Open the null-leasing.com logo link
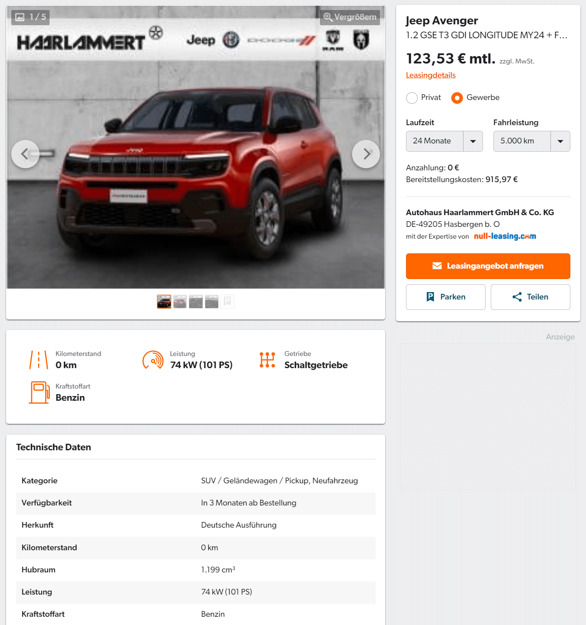The height and width of the screenshot is (625, 586). pyautogui.click(x=505, y=236)
